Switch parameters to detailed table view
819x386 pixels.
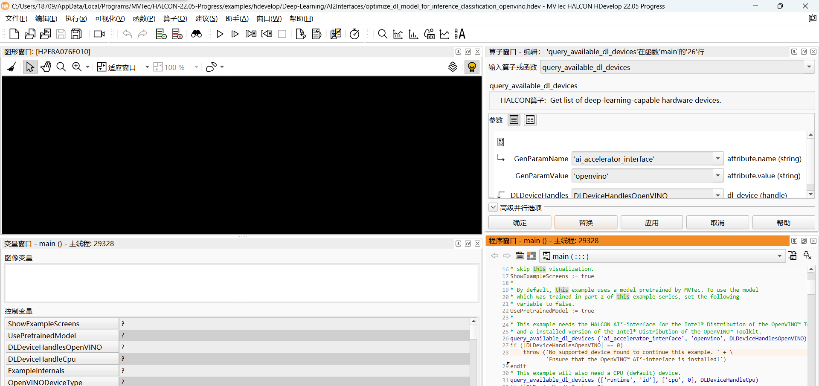(530, 120)
